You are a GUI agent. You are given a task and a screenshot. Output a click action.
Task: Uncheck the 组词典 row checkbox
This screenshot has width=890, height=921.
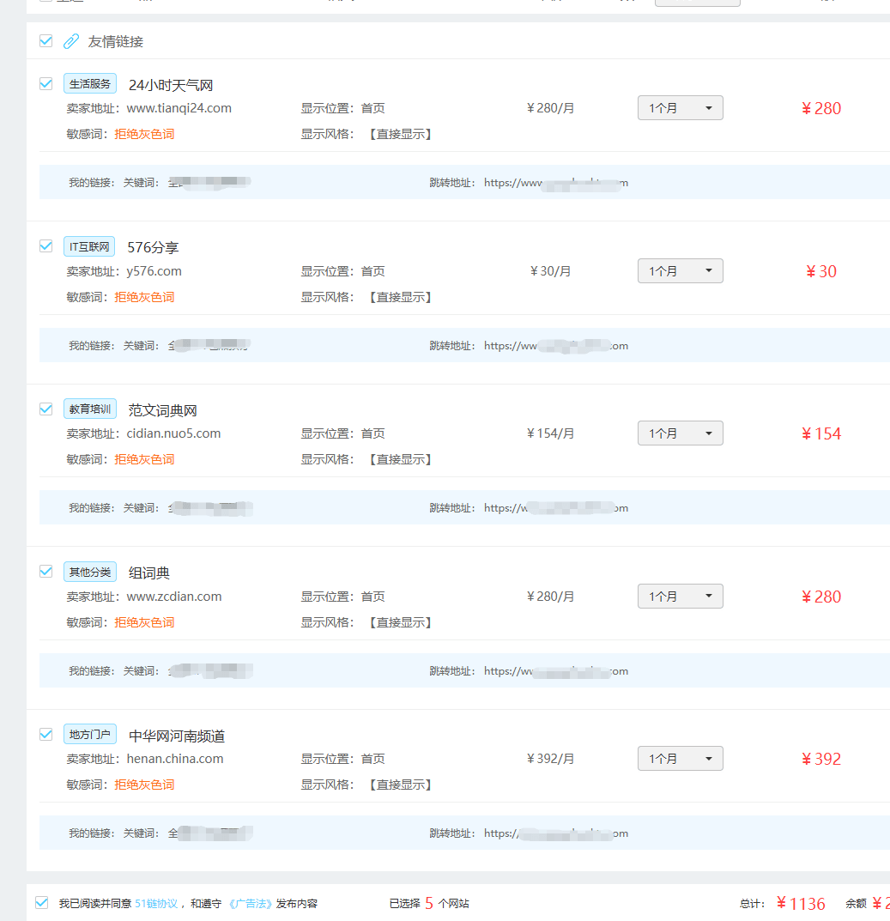(45, 572)
